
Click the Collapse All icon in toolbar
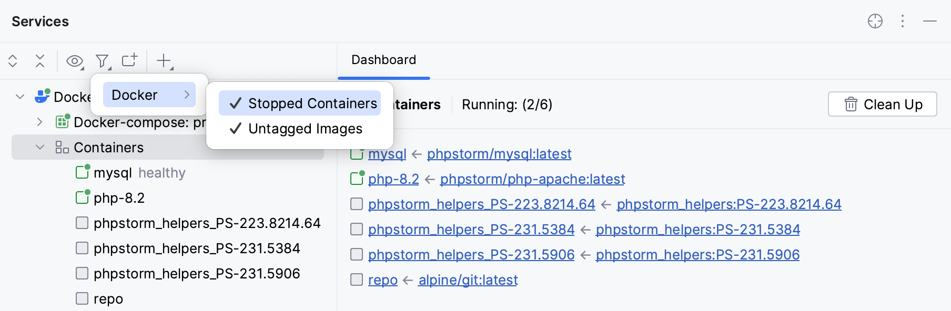(x=40, y=61)
